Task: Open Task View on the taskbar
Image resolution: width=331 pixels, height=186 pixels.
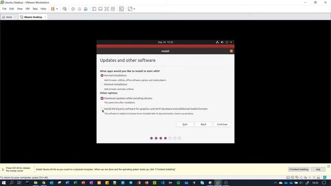Action: 19,182
